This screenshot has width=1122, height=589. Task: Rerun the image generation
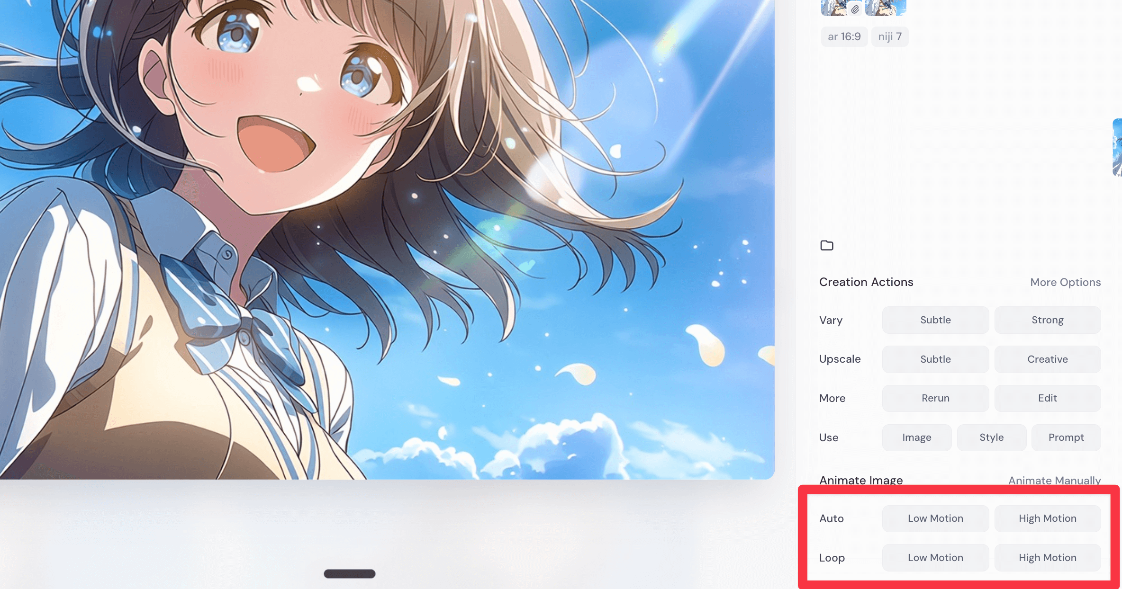click(935, 398)
